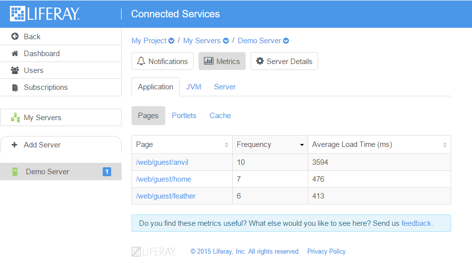Switch to the Server tab
This screenshot has height=273, width=472.
coord(225,87)
